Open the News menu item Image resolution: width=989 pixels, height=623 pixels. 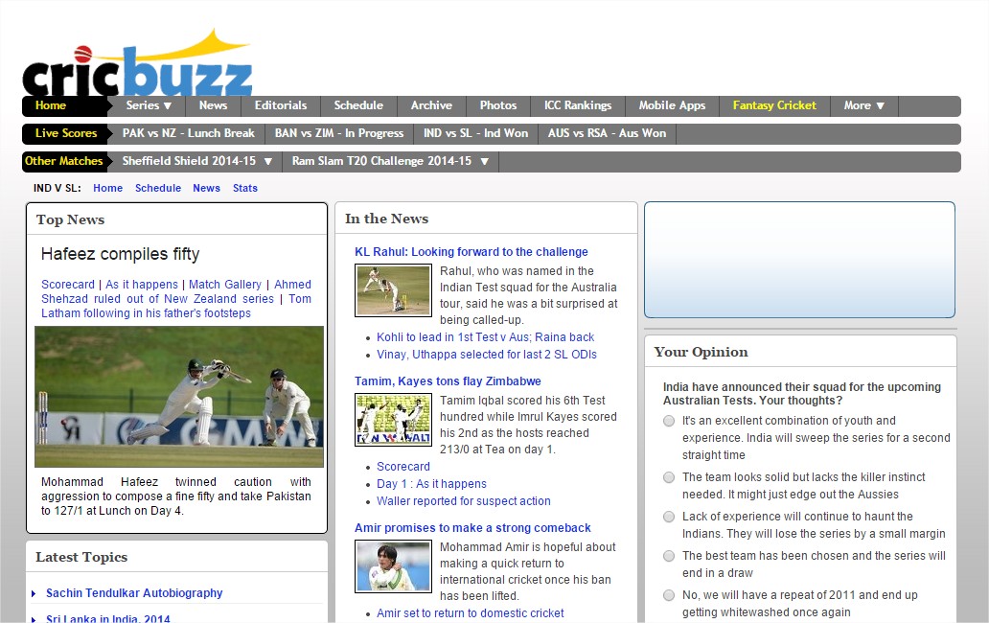click(x=213, y=106)
